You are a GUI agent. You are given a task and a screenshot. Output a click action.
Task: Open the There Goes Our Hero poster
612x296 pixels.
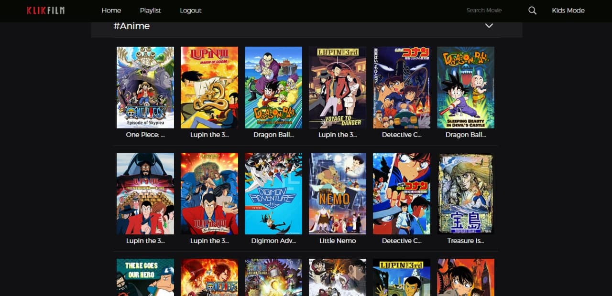pyautogui.click(x=145, y=277)
